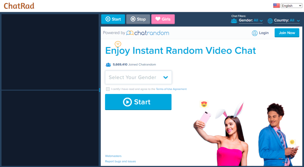Click the upper video panel
The width and height of the screenshot is (304, 167).
pos(50,52)
